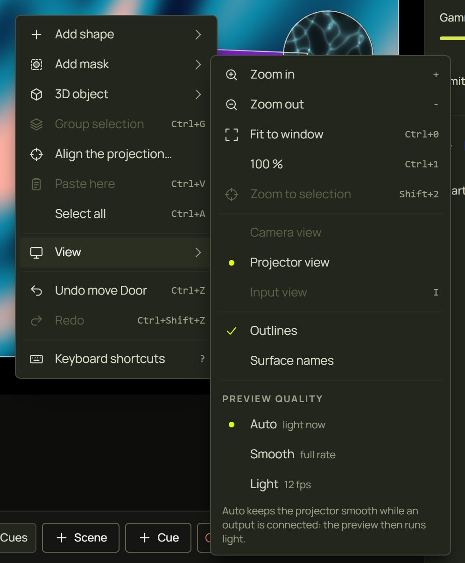Image resolution: width=465 pixels, height=563 pixels.
Task: Select Camera view option
Action: pyautogui.click(x=331, y=233)
